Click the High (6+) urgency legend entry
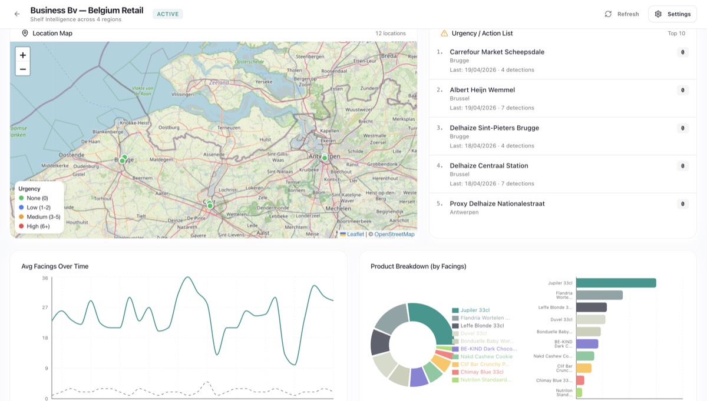This screenshot has width=707, height=401. tap(35, 226)
